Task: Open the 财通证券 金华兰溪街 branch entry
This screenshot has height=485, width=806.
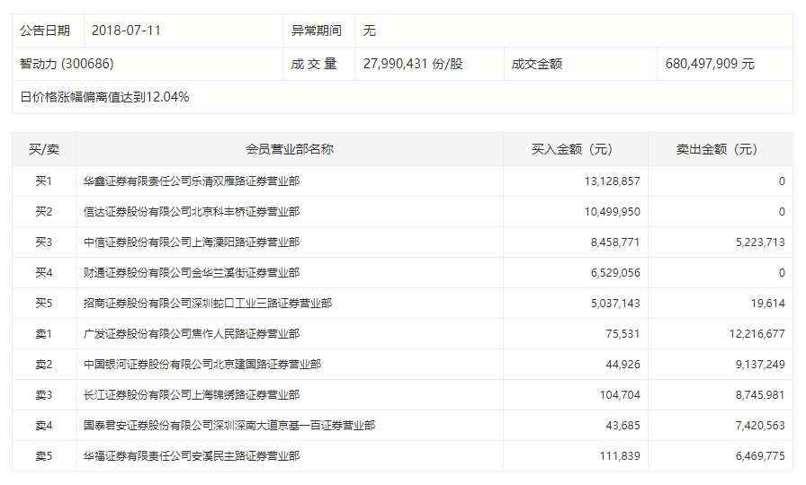Action: coord(191,272)
